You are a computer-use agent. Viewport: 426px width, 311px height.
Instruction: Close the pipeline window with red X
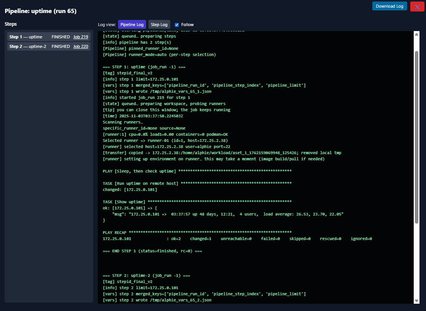tap(417, 6)
